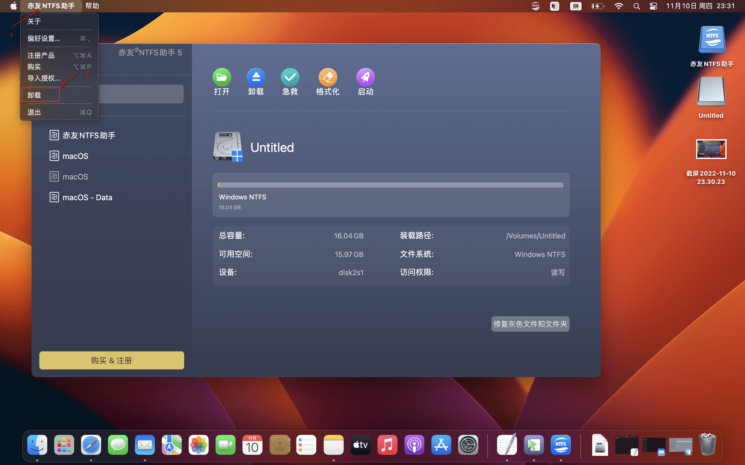Click the green Open (打开) toolbar icon
The image size is (745, 465).
tap(222, 77)
